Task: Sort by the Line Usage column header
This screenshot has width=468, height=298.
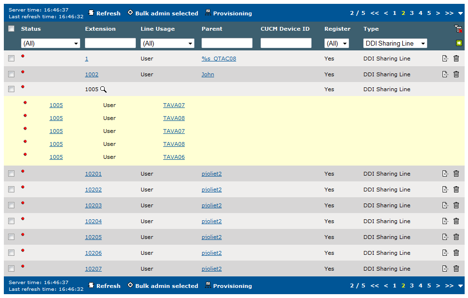Action: [157, 29]
